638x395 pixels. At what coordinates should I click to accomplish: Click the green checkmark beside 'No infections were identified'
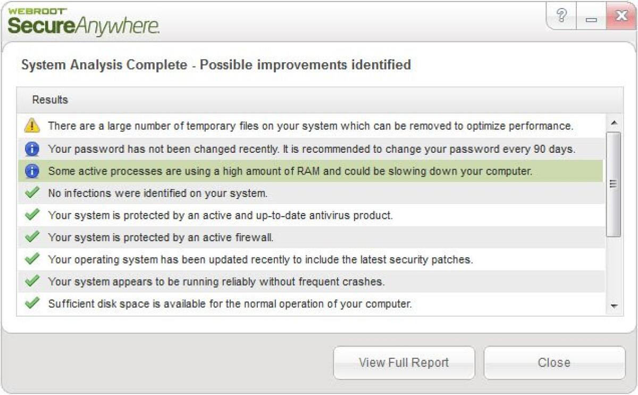tap(32, 193)
